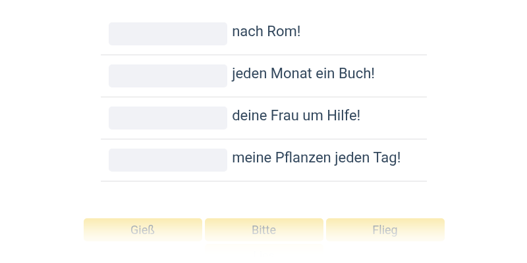Viewport: 527px width, 263px height.
Task: Click the blank before "nach Rom!"
Action: click(168, 34)
